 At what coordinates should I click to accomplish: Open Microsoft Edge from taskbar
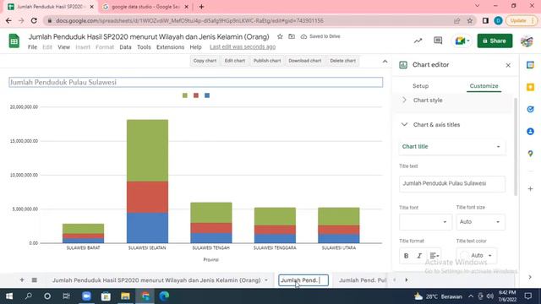pos(164,296)
